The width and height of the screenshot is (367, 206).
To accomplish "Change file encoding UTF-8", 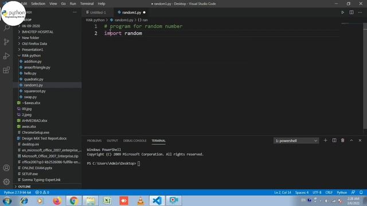I will click(317, 192).
